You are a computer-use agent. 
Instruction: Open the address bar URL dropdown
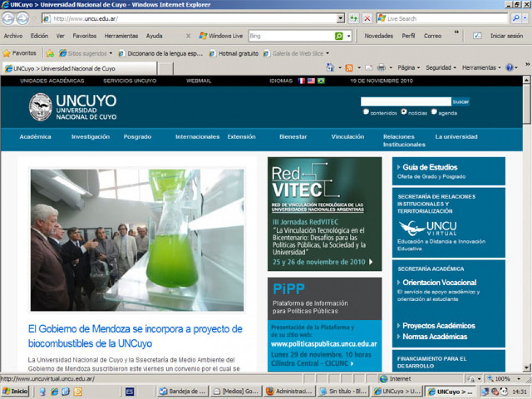pyautogui.click(x=341, y=19)
